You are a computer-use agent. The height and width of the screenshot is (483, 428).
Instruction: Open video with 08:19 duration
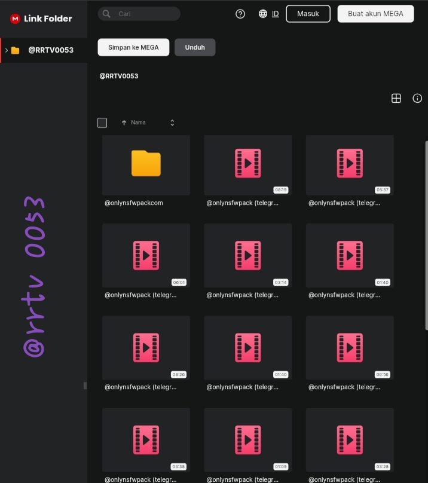[247, 165]
